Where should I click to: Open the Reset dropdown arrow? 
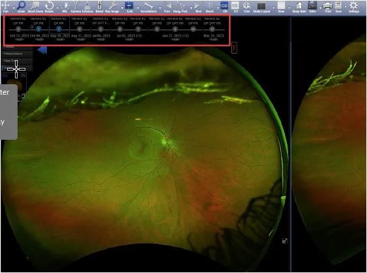(x=218, y=8)
